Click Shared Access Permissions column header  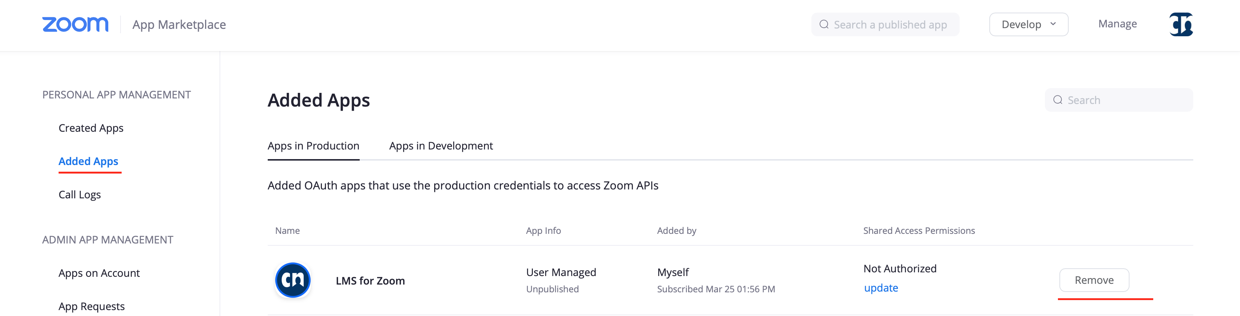click(x=919, y=231)
